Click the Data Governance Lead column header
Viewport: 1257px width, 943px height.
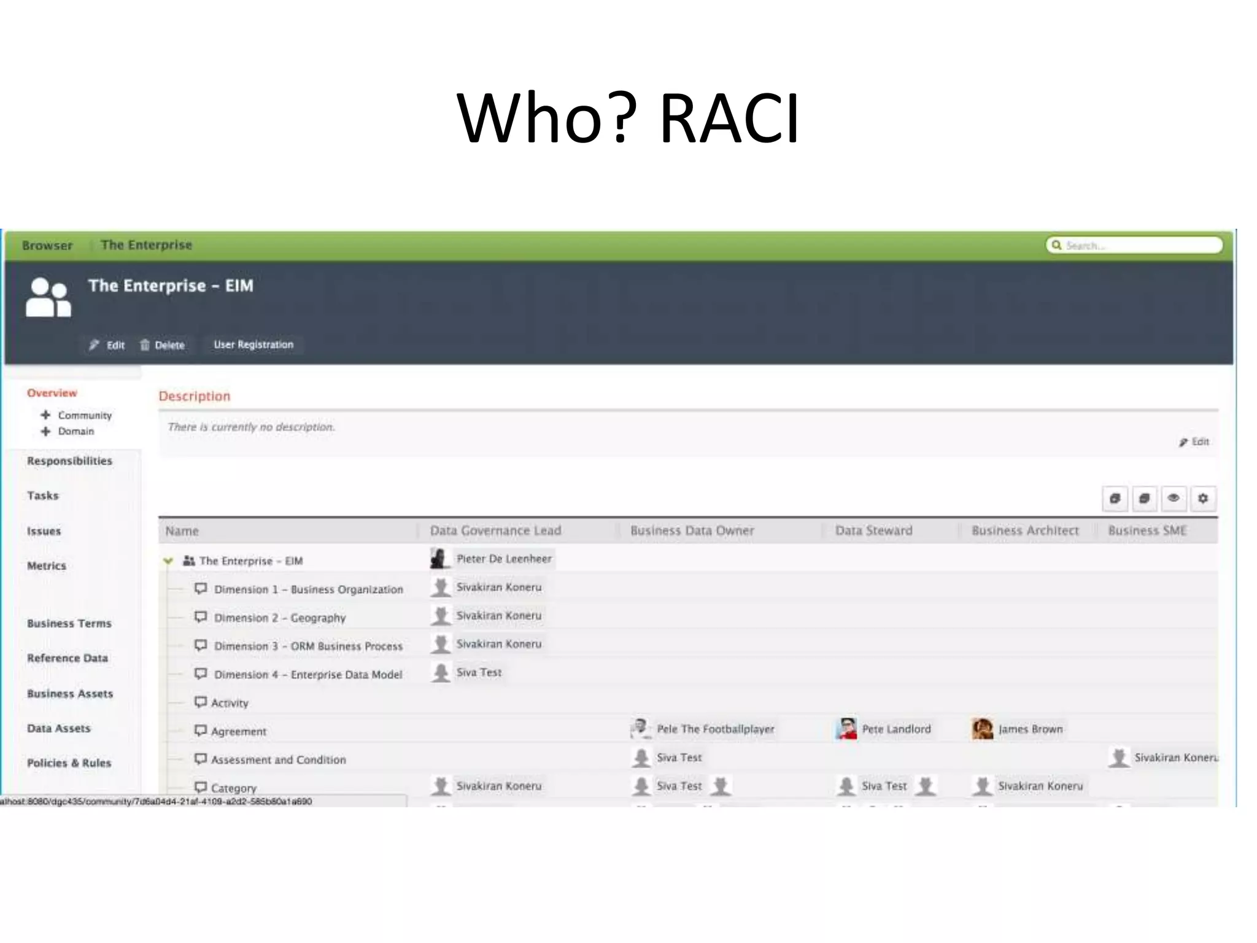(x=495, y=530)
